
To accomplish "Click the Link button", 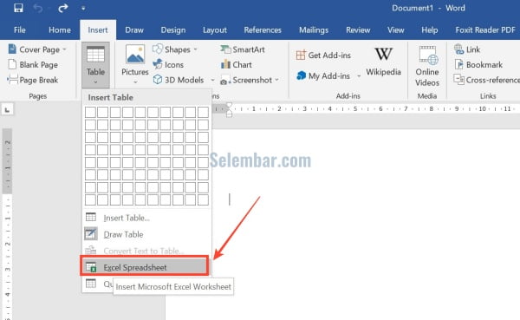I will point(467,49).
